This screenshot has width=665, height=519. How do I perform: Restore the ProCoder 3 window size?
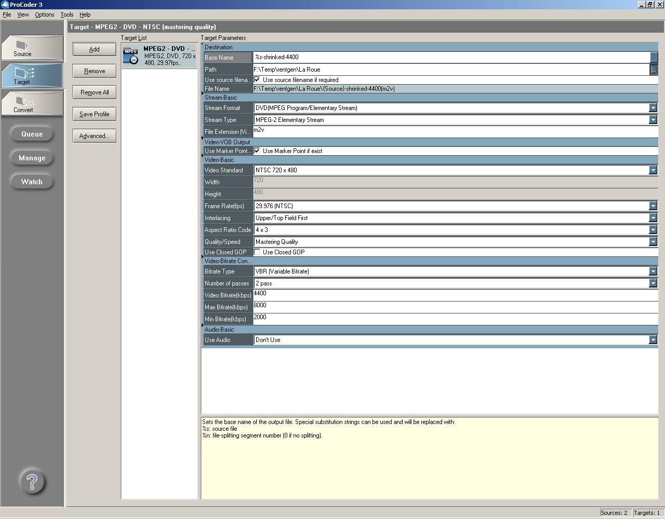tap(649, 4)
